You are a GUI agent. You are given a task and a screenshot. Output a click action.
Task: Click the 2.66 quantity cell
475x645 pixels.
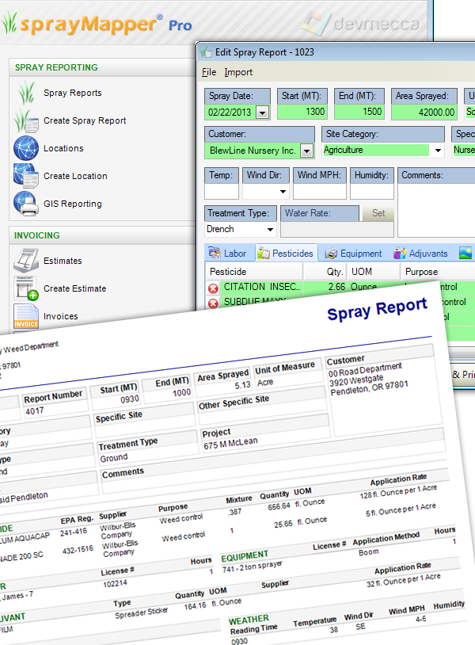(x=325, y=287)
